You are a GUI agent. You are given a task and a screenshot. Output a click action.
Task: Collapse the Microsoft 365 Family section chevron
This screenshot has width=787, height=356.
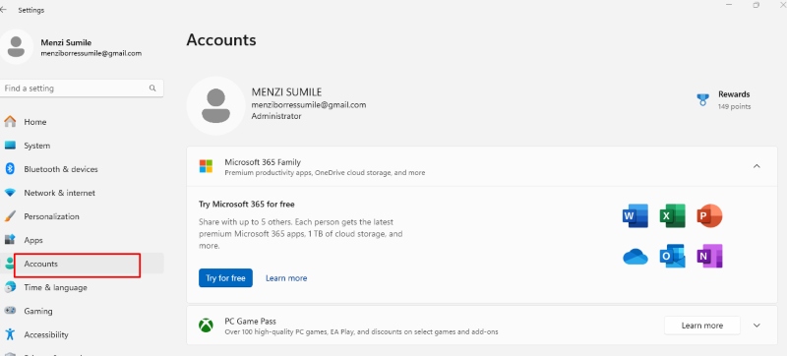click(757, 166)
